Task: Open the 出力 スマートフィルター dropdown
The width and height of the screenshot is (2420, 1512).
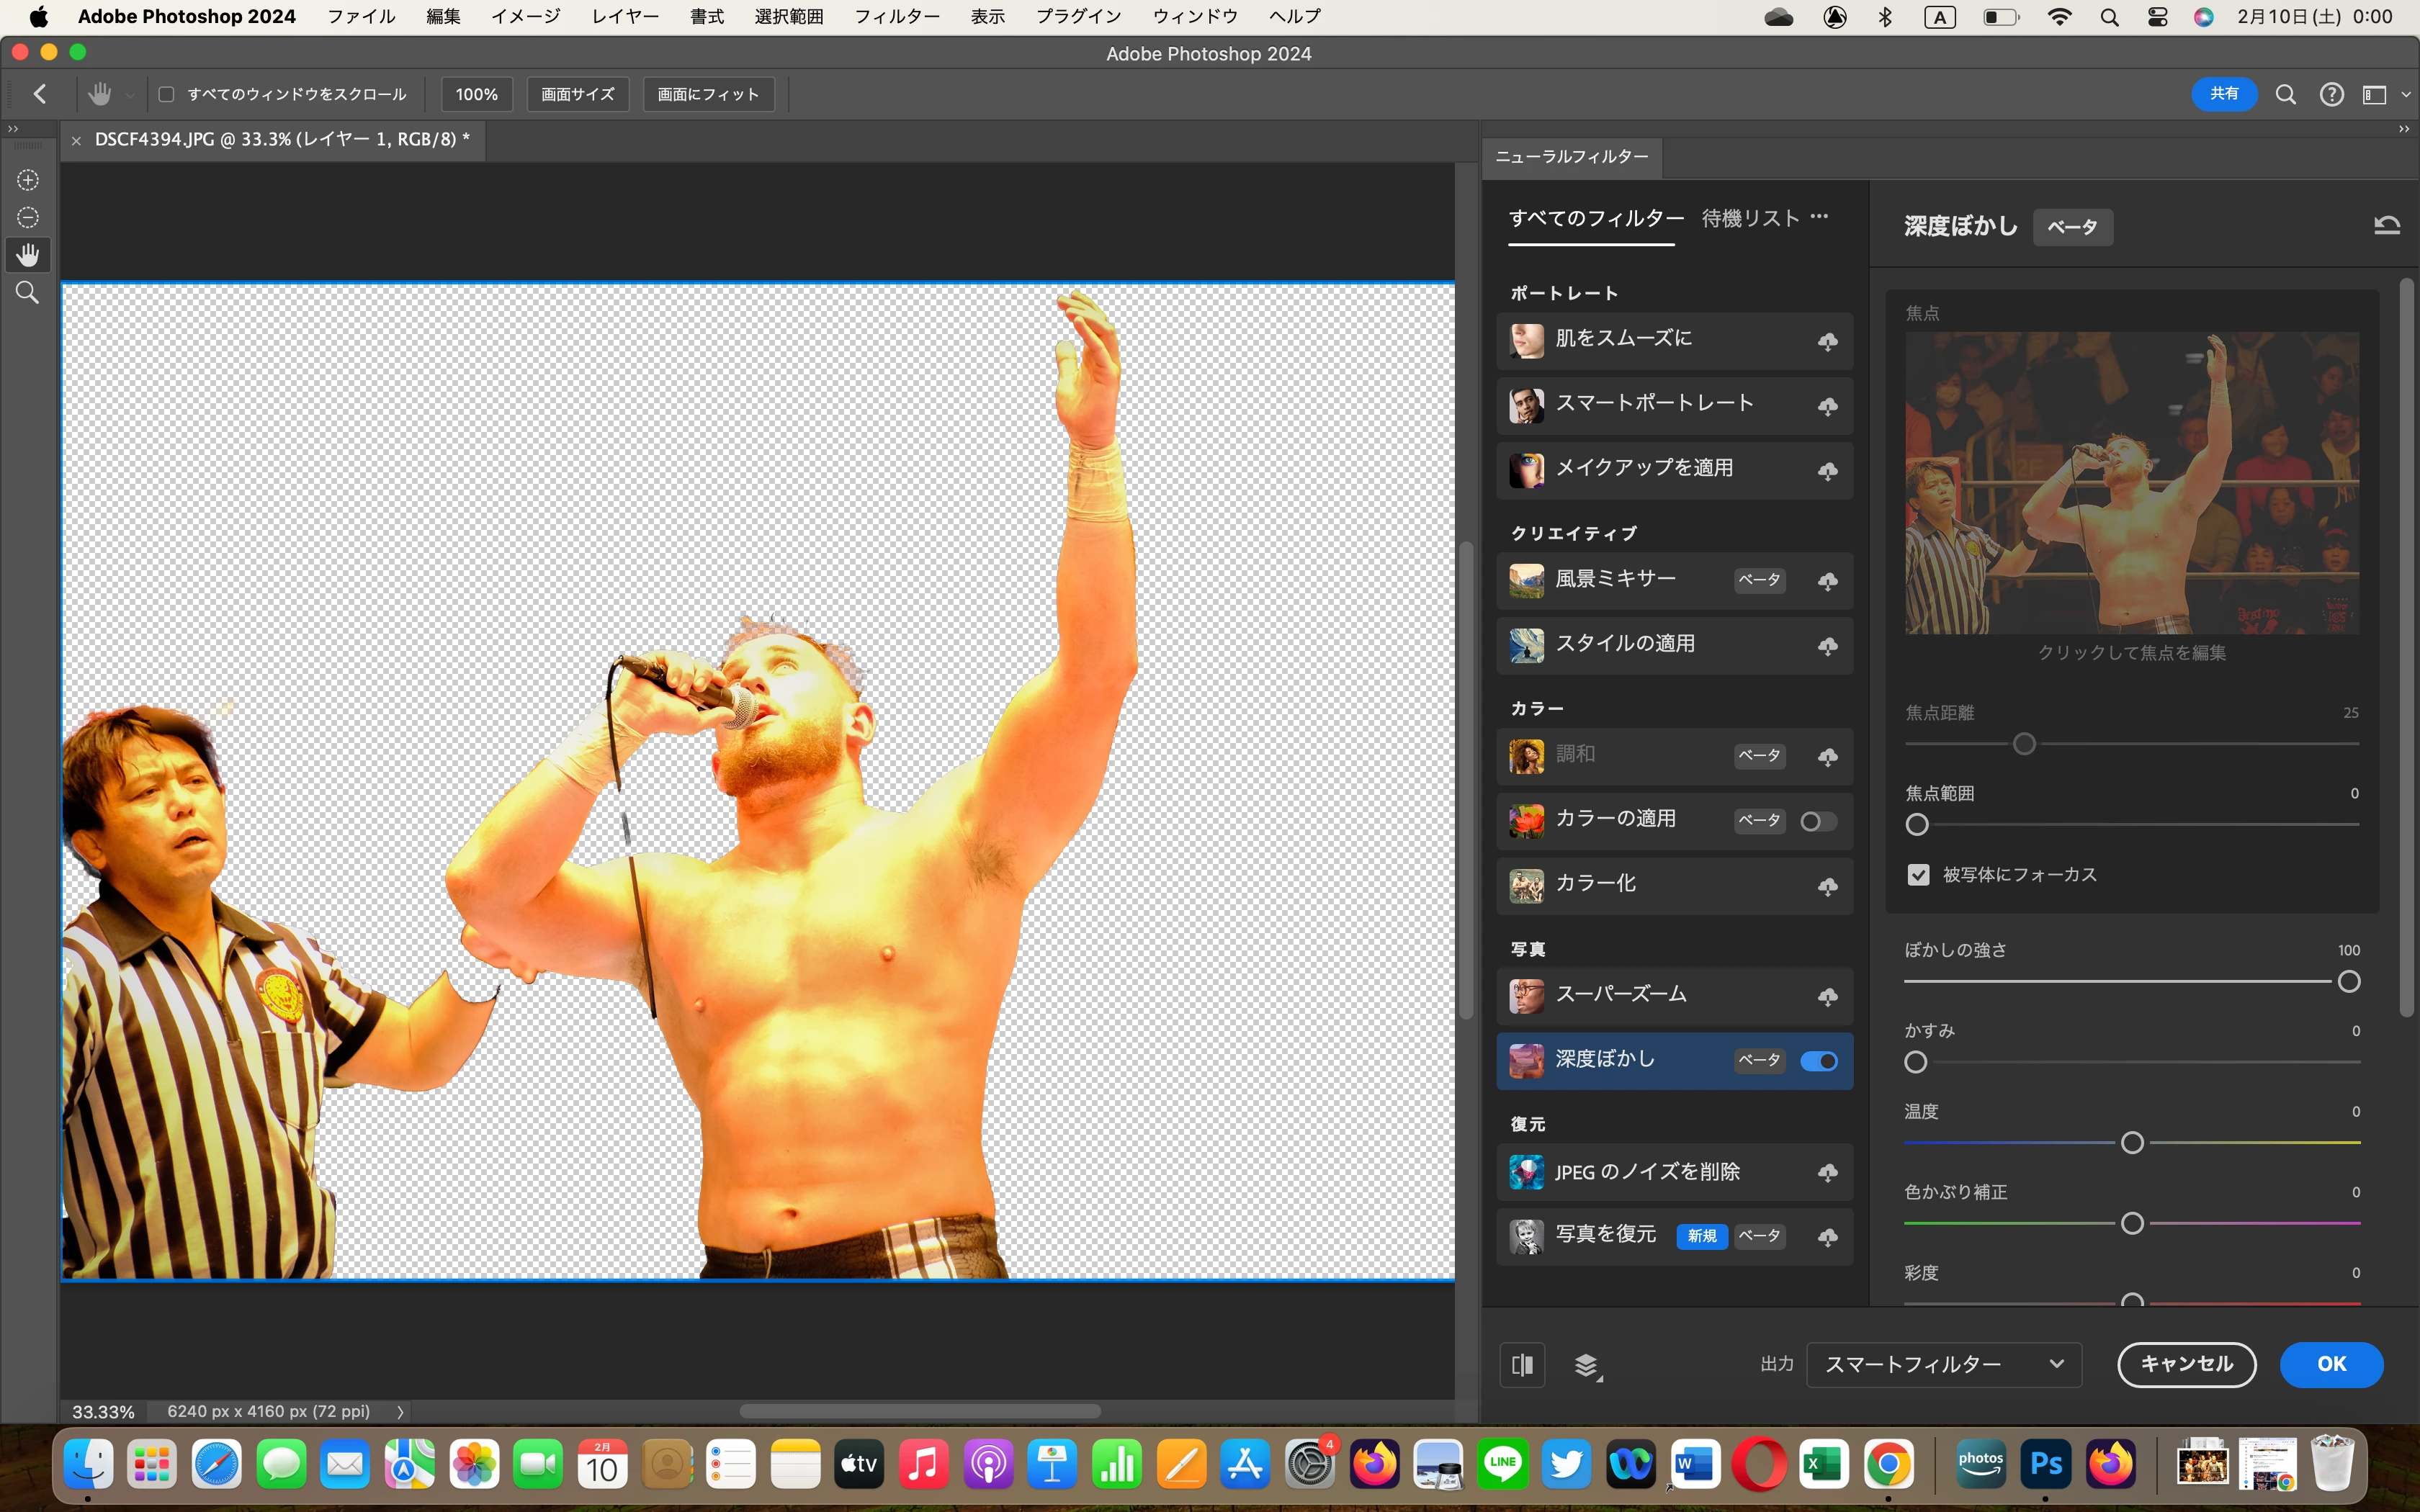Action: (1943, 1364)
